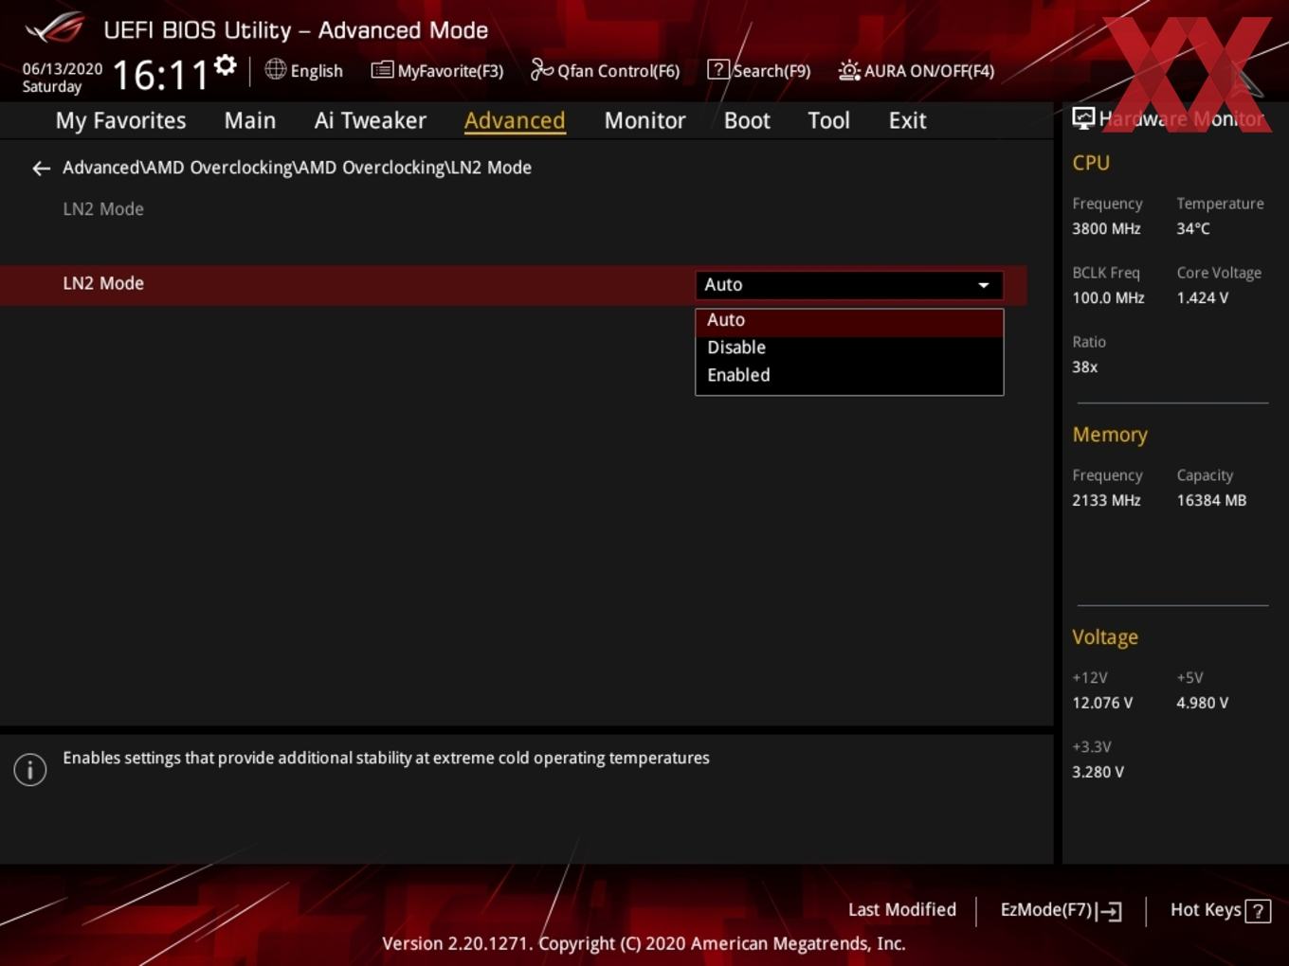1289x966 pixels.
Task: Open the Ai Tweaker tab
Action: [x=371, y=120]
